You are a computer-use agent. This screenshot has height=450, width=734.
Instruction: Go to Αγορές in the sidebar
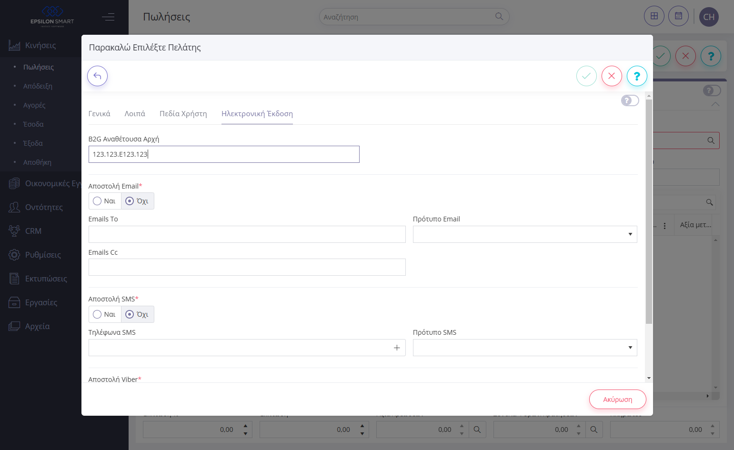(x=34, y=105)
